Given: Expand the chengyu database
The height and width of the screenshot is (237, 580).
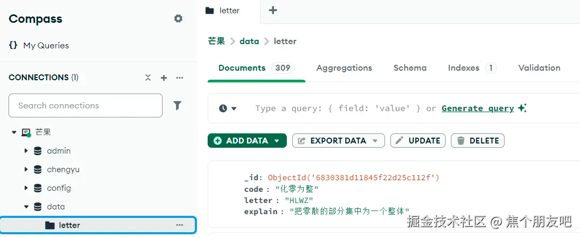Looking at the screenshot, I should (x=26, y=169).
